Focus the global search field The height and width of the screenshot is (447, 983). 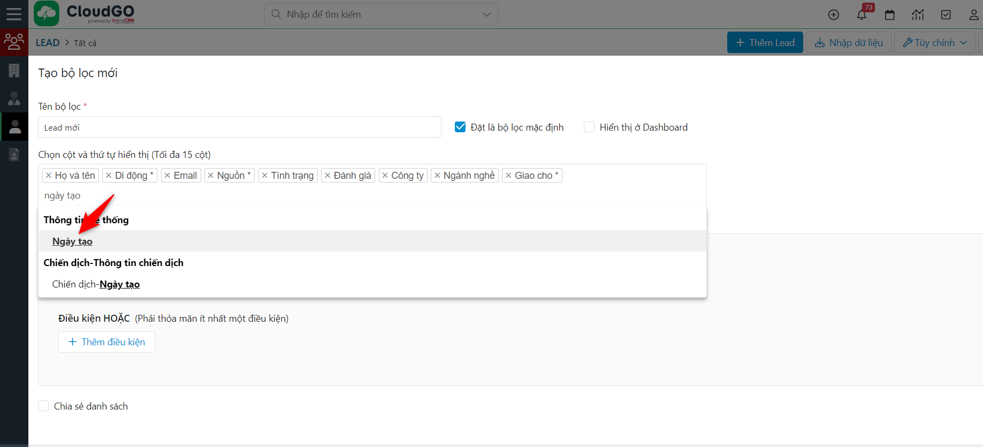(381, 14)
